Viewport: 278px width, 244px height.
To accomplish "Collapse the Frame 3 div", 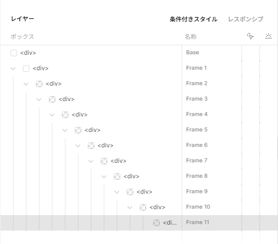I will [x=39, y=99].
